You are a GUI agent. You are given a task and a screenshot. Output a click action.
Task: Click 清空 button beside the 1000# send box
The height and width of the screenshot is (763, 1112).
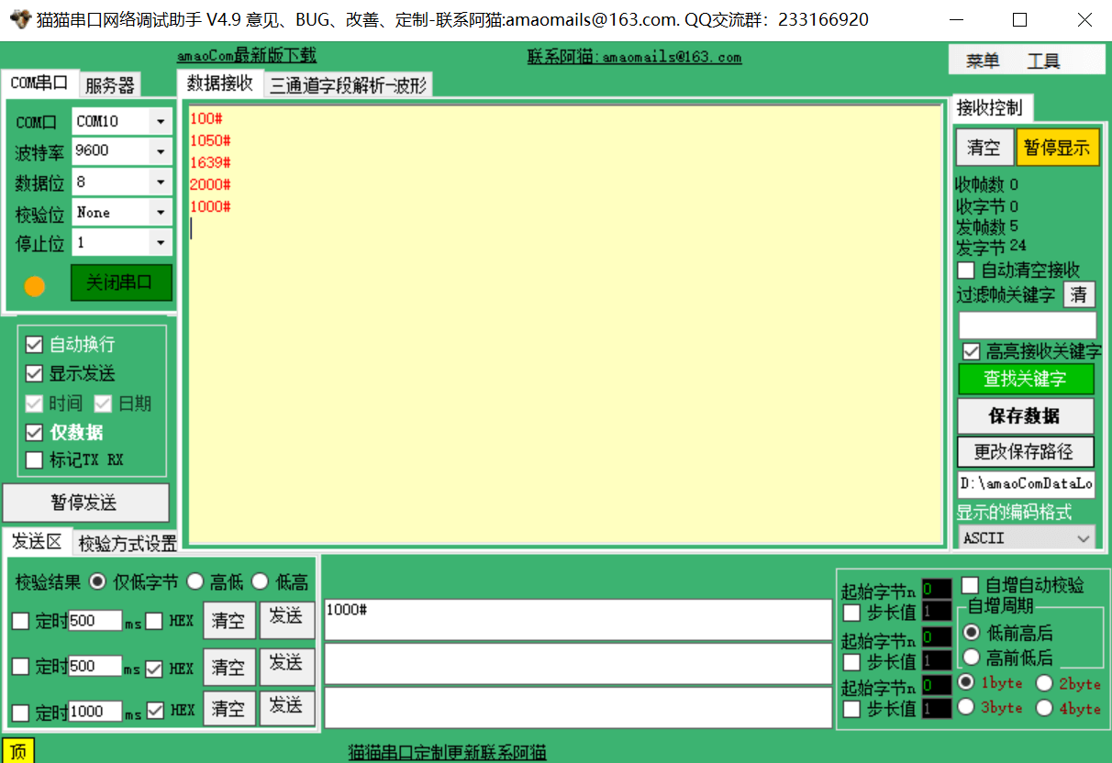(228, 621)
